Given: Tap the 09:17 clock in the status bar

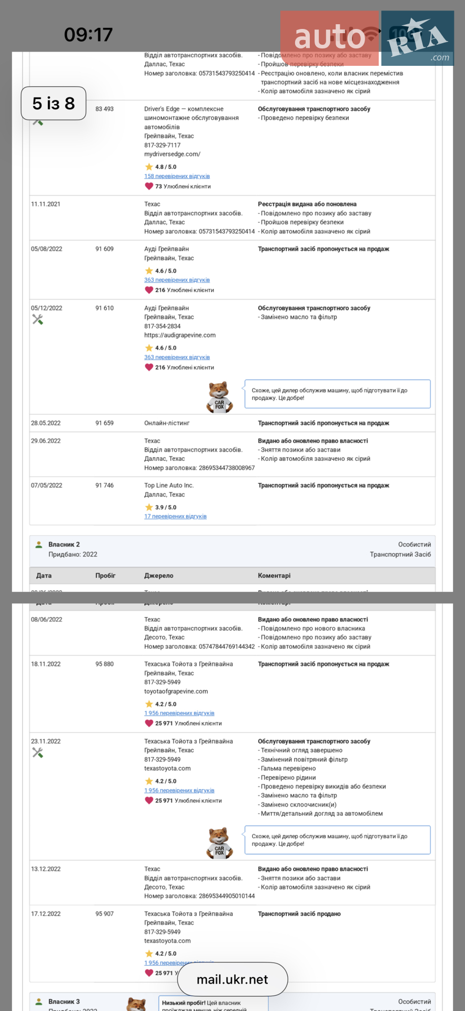Looking at the screenshot, I should pos(88,35).
